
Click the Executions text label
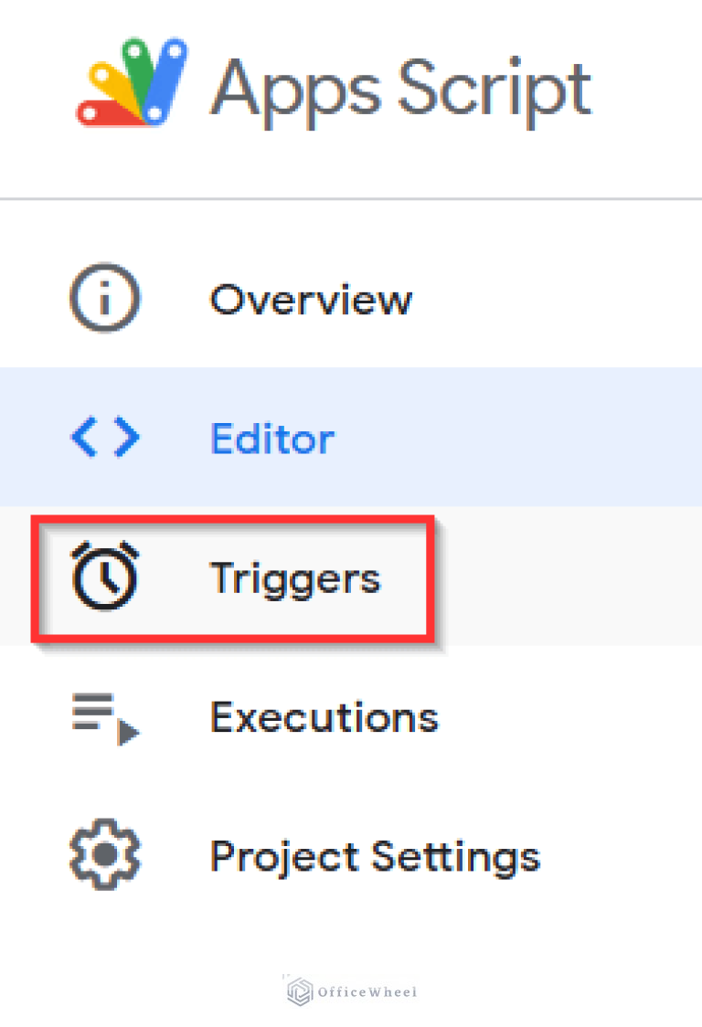pos(324,717)
